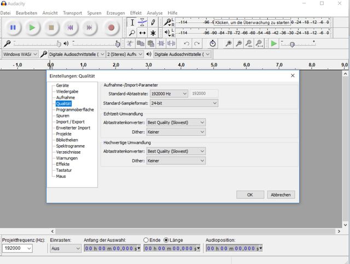The image size is (350, 264).
Task: Open the Bearbeiten menu
Action: click(26, 13)
